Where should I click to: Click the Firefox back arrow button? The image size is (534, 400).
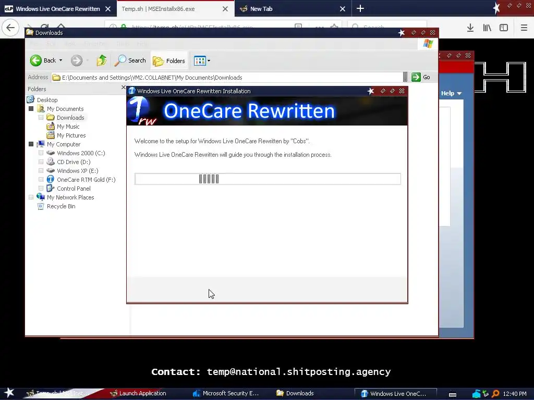point(10,28)
